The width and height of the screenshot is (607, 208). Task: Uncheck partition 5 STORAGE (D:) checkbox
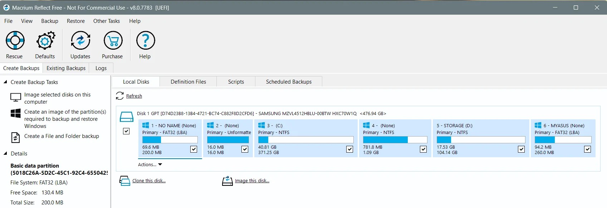pos(522,149)
